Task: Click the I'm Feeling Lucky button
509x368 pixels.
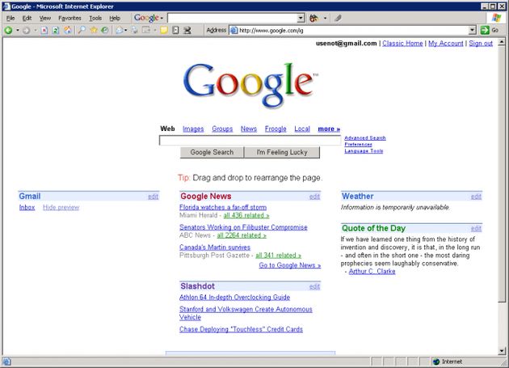Action: point(282,152)
